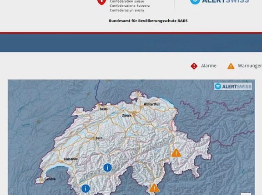Viewport: 262px width, 195px height.
Task: Click the Bundesamt für Bevölkerungsschutz BABS heading
Action: point(148,21)
